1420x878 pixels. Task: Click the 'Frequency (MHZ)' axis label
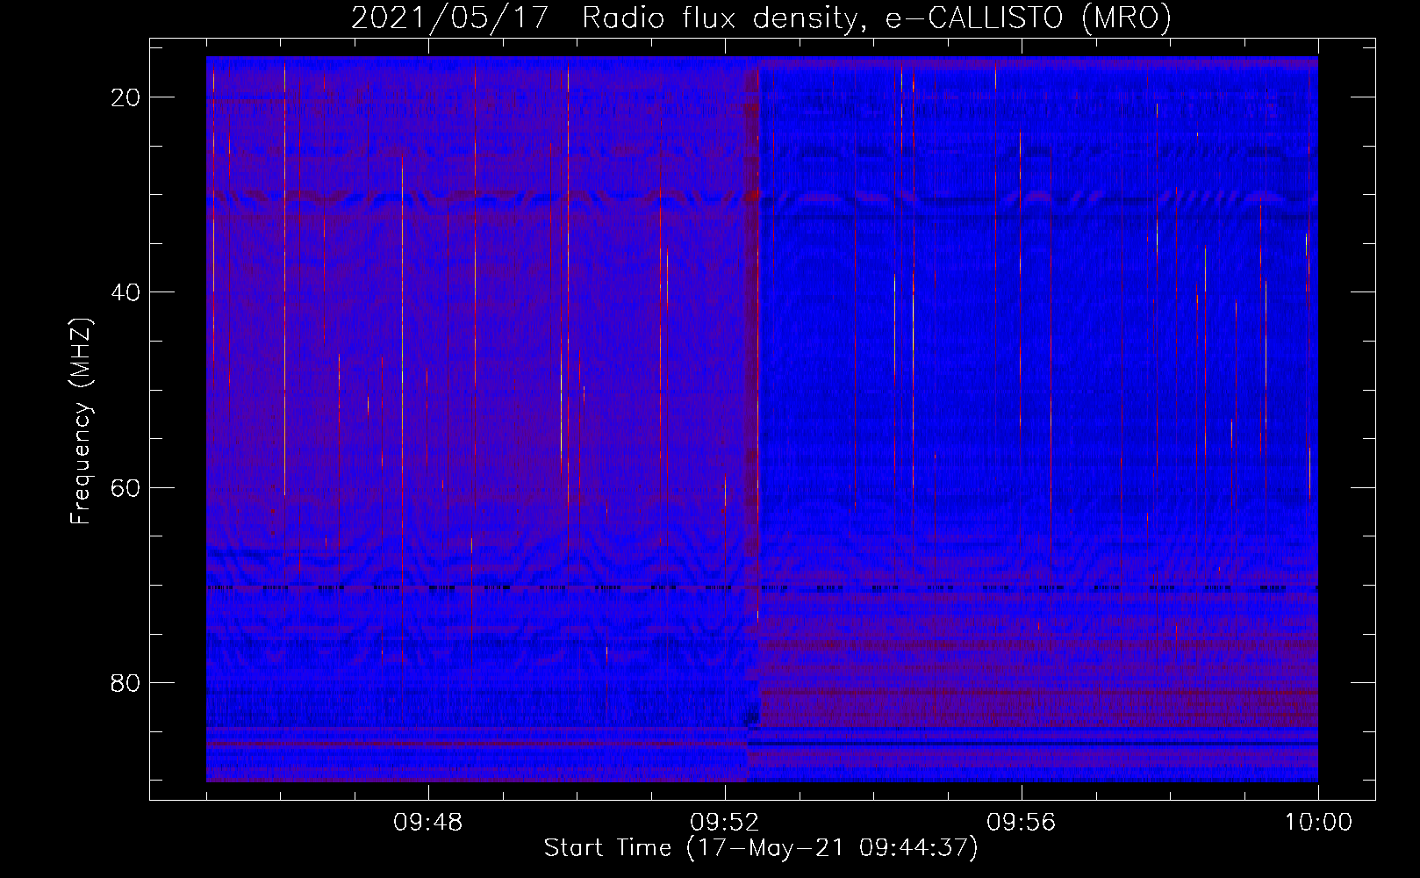(81, 421)
